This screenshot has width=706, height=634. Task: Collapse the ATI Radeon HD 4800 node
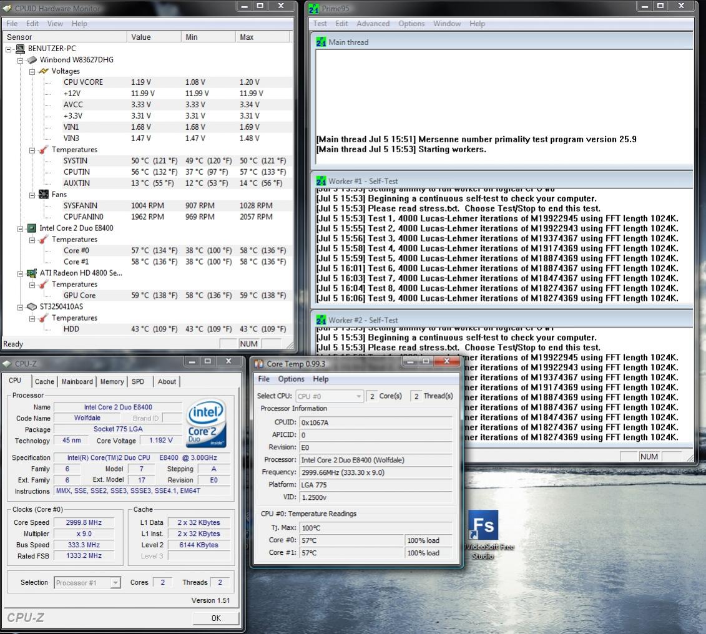click(x=20, y=273)
